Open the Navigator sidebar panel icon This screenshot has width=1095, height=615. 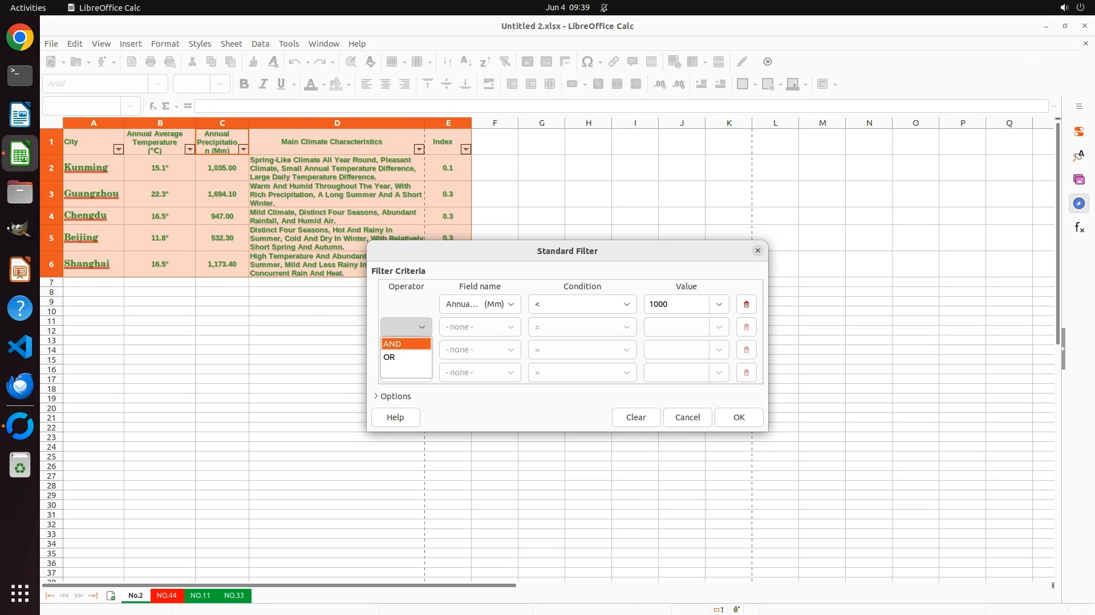[1078, 203]
